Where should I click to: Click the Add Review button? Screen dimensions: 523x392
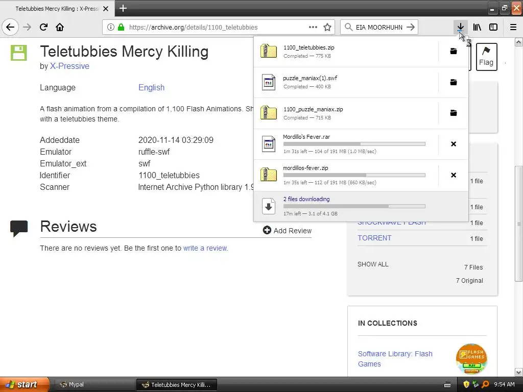pyautogui.click(x=287, y=231)
